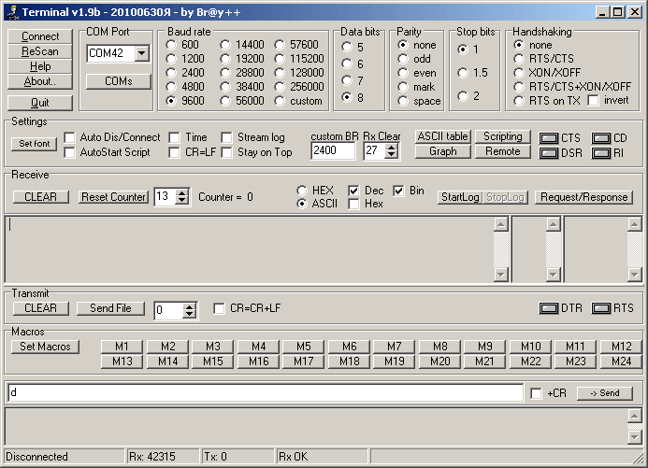Image resolution: width=648 pixels, height=468 pixels.
Task: Tick the +CR checkbox
Action: click(536, 393)
